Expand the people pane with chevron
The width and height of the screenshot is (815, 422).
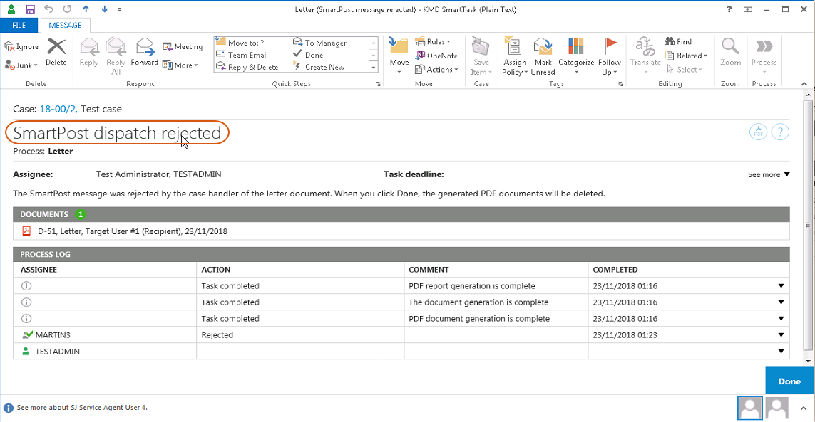(803, 408)
